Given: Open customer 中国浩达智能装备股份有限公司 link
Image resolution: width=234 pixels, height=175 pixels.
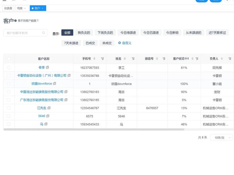Looking at the screenshot, I should pyautogui.click(x=42, y=92).
